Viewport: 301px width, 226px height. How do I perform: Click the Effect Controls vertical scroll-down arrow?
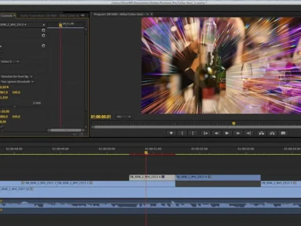(x=86, y=127)
